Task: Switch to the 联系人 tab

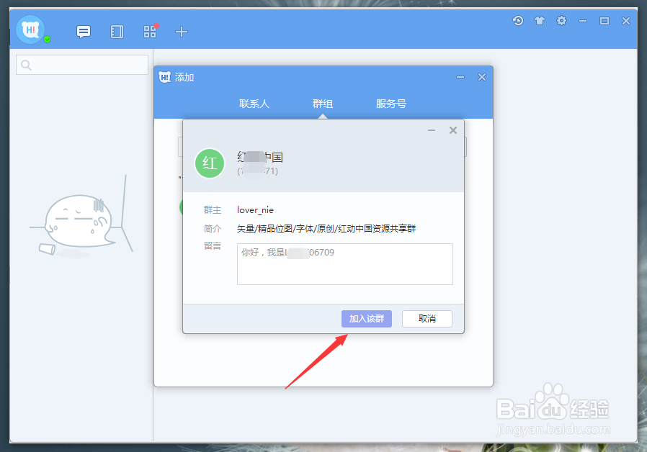Action: click(x=254, y=103)
